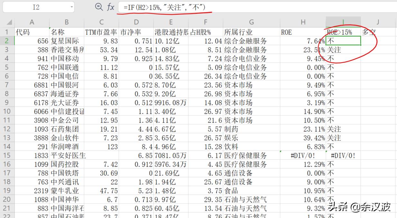Select all cells using corner select-all button
The image size is (397, 218).
(x=9, y=22)
